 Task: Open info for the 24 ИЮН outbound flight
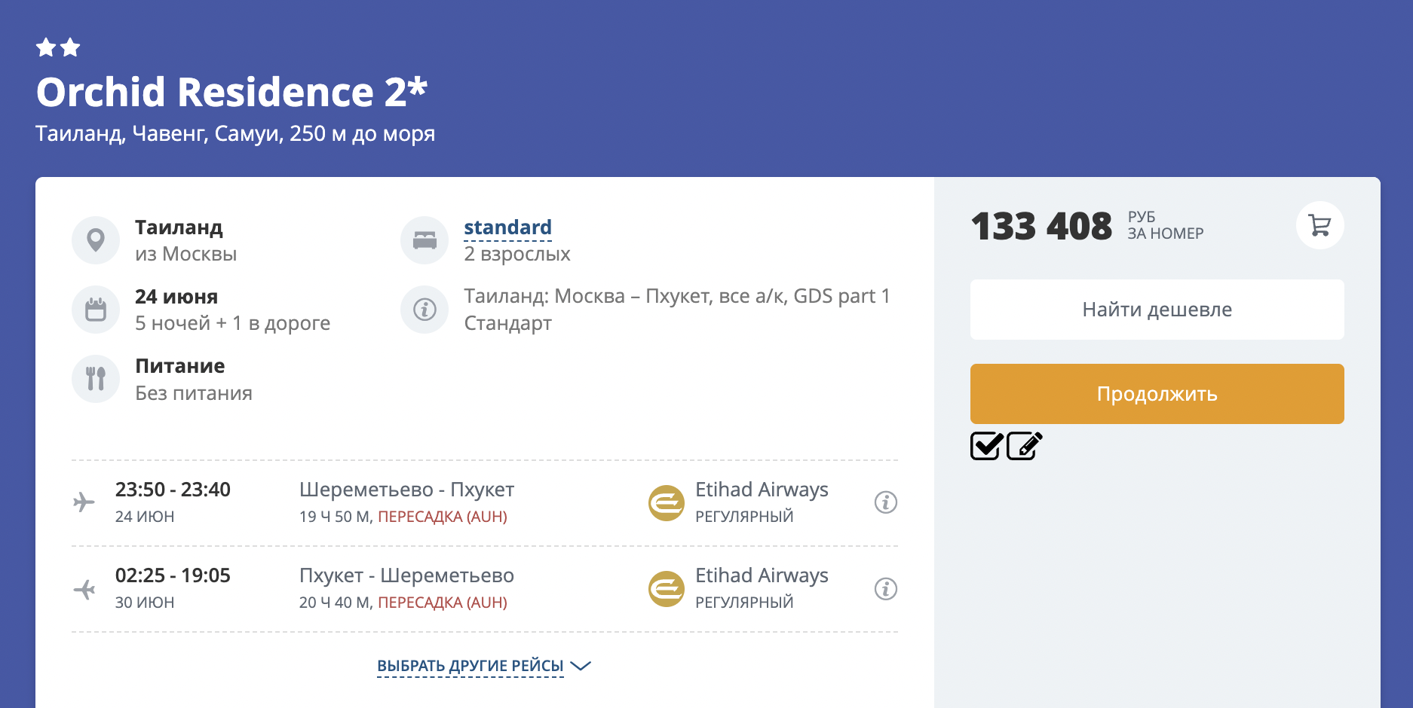(x=886, y=502)
